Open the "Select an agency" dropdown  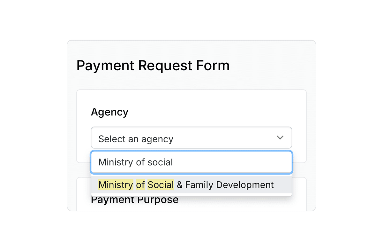click(x=191, y=138)
